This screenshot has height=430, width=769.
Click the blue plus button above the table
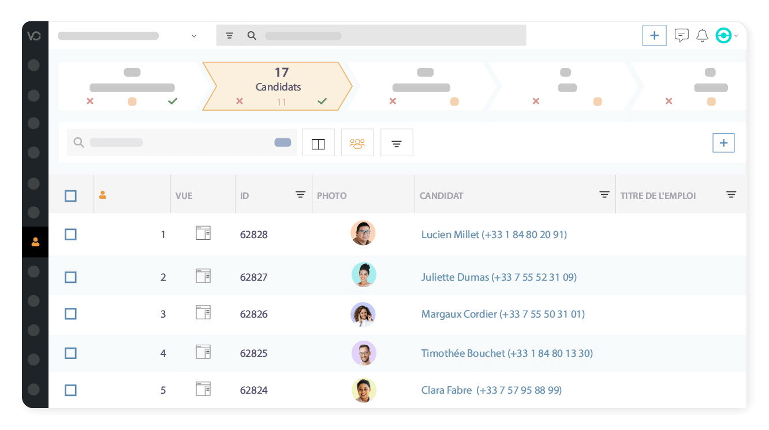pyautogui.click(x=723, y=142)
